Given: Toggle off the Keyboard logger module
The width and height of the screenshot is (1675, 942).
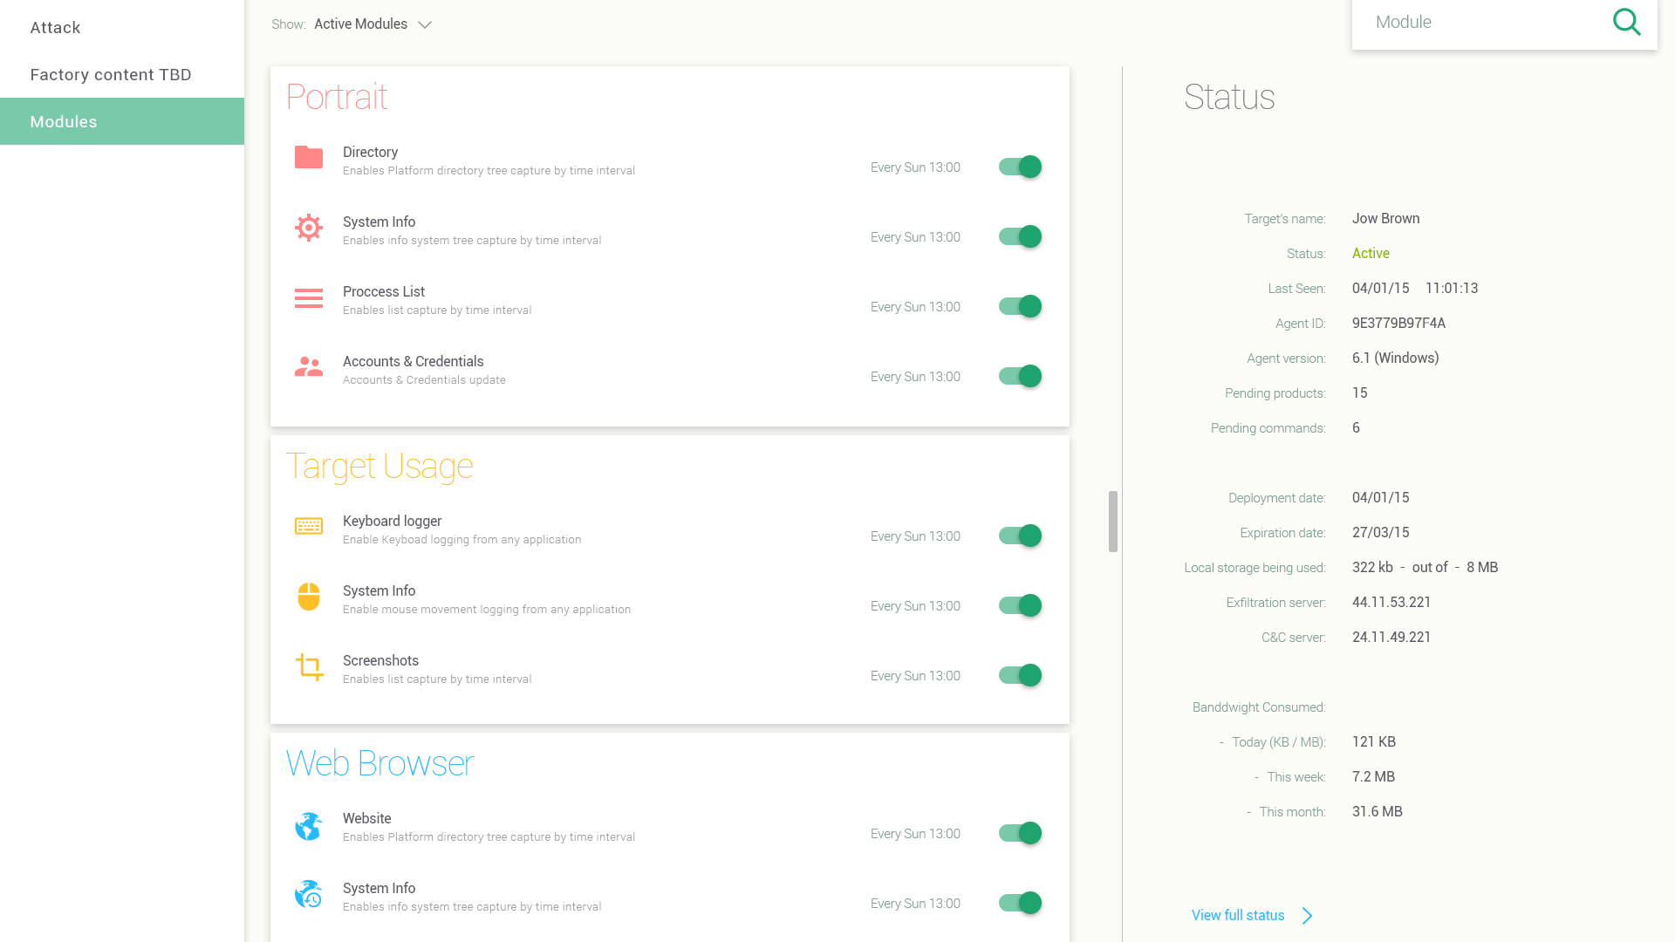Looking at the screenshot, I should pos(1019,536).
